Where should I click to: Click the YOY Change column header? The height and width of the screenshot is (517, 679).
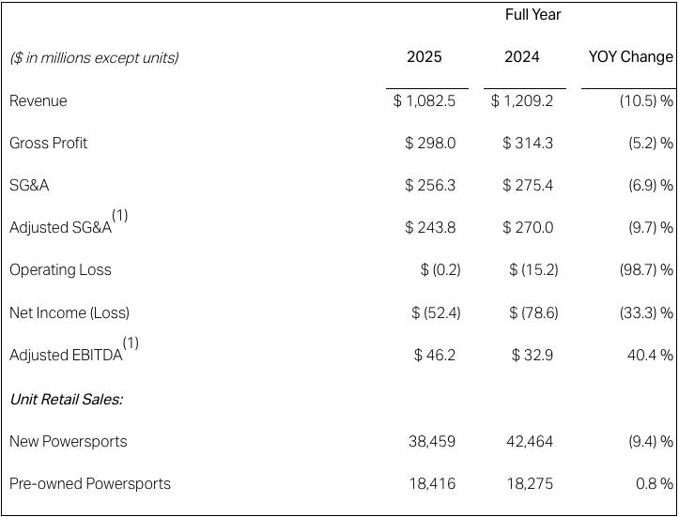[x=630, y=56]
